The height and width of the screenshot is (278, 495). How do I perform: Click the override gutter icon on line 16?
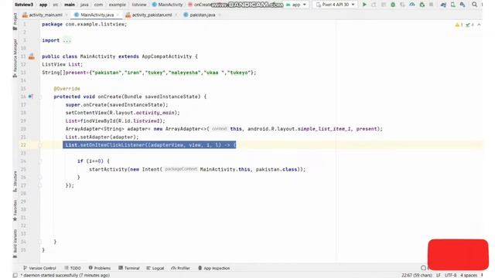click(x=31, y=97)
